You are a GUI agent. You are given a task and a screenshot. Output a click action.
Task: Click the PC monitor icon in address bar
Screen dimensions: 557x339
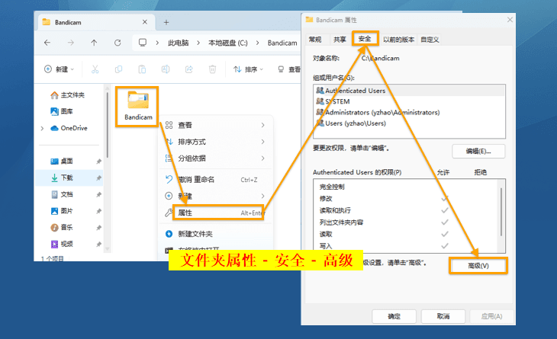(x=143, y=43)
